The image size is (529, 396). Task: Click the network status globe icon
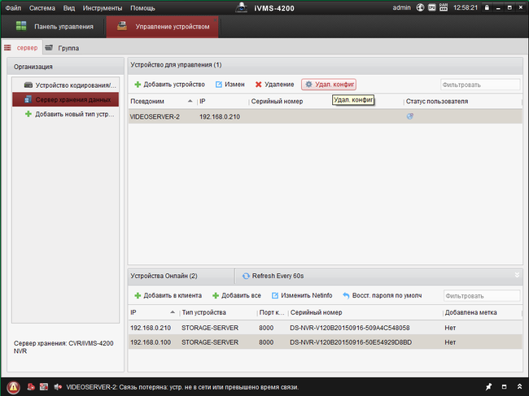(x=420, y=7)
